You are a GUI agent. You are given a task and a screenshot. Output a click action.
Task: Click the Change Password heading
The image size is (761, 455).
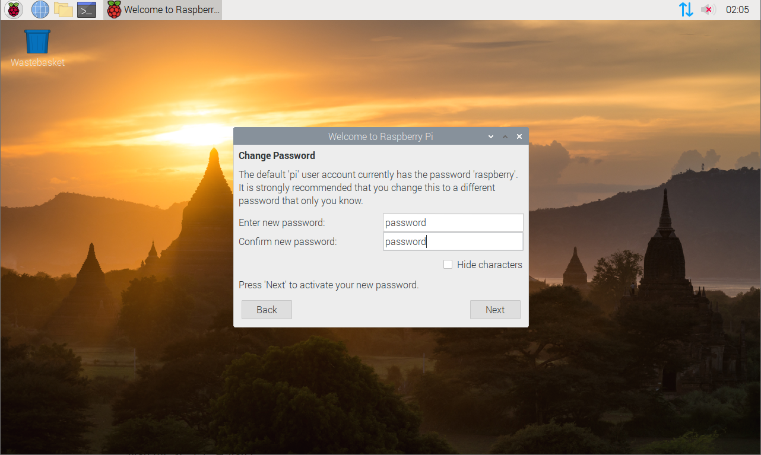coord(277,155)
